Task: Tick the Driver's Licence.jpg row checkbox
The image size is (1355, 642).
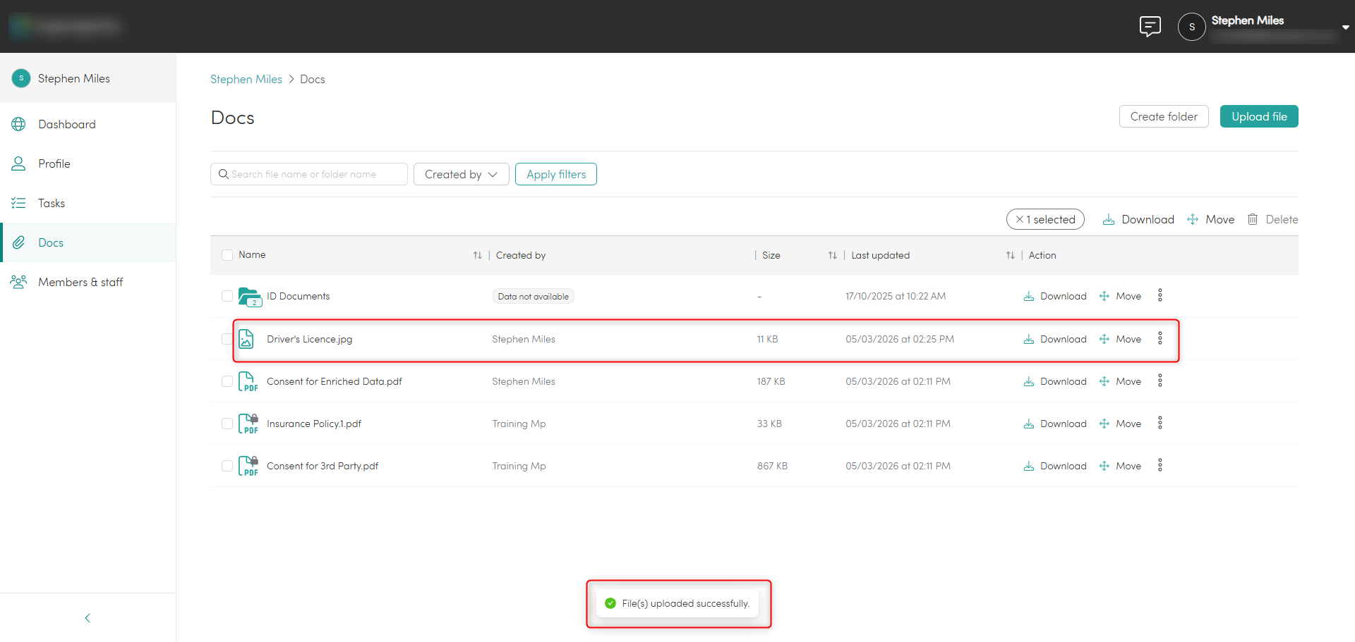Action: click(x=227, y=339)
